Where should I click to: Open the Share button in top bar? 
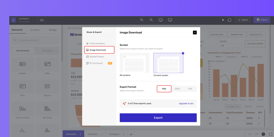[243, 20]
